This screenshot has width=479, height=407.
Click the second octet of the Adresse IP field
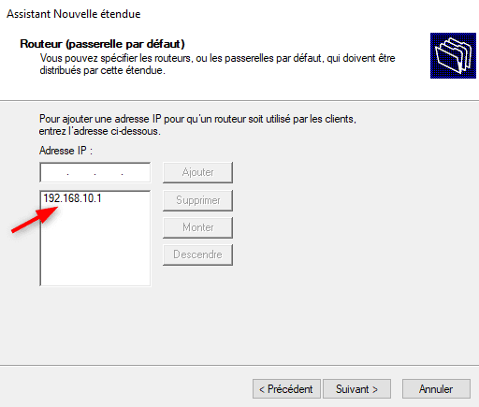point(81,172)
